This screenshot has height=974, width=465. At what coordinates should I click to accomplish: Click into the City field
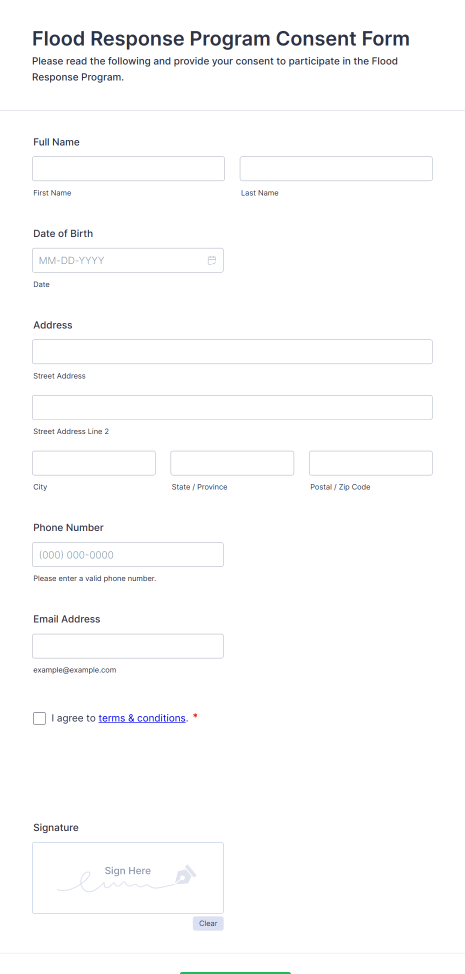(94, 463)
